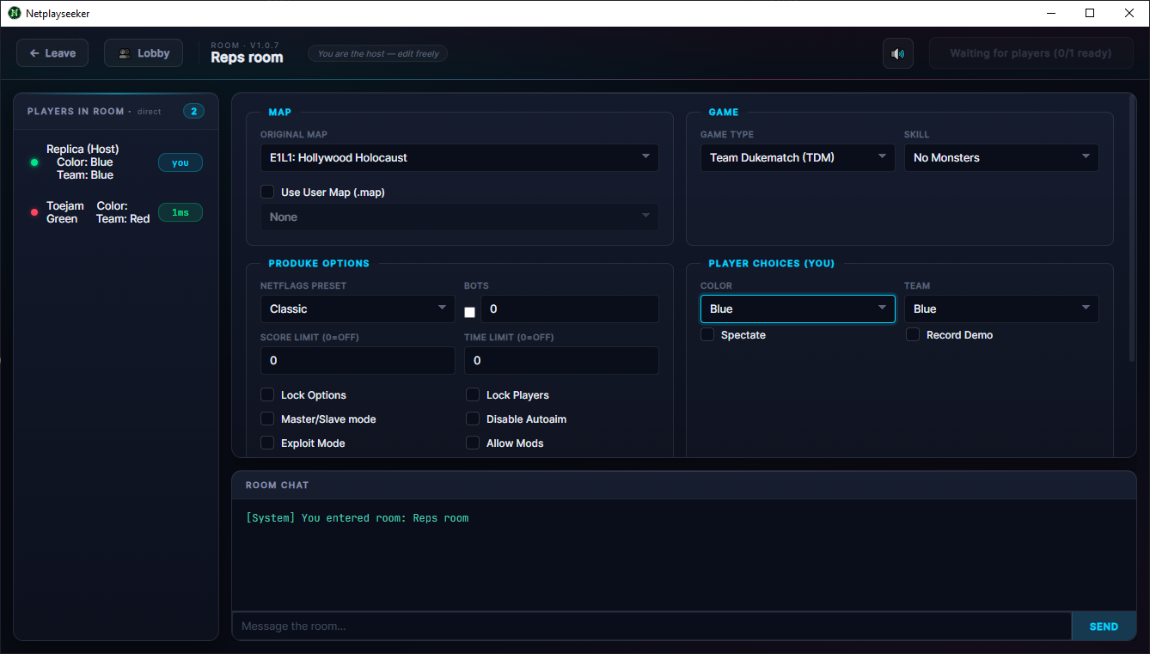1150x654 pixels.
Task: Click the player count badge 2
Action: 193,112
